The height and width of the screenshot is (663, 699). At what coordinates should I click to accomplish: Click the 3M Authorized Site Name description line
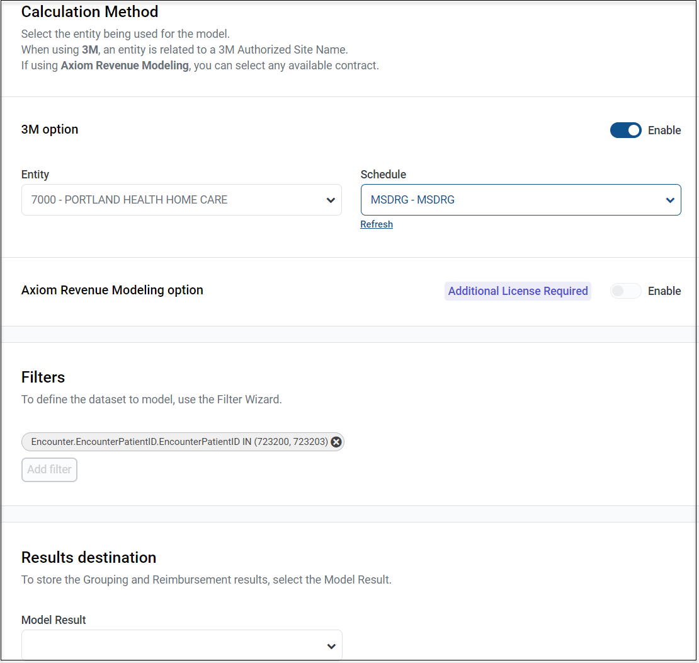pyautogui.click(x=185, y=50)
